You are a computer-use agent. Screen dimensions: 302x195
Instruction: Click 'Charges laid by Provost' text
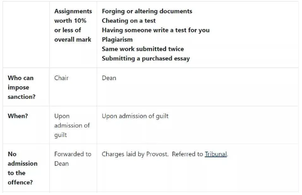pos(135,154)
